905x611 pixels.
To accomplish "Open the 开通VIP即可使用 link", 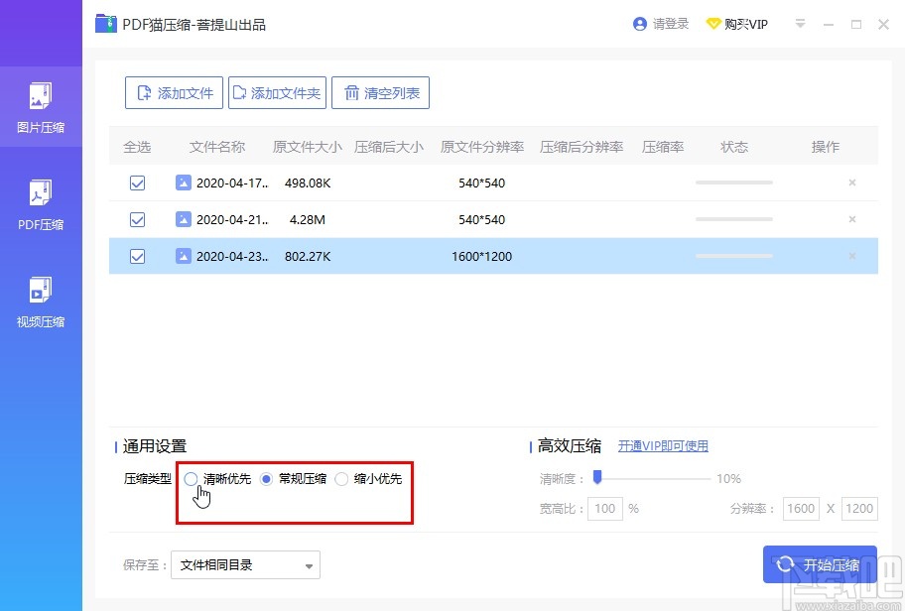I will (x=663, y=446).
